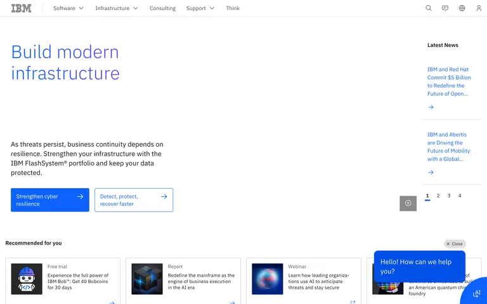487x304 pixels.
Task: Click arrow under IBM and Red Hat news
Action: (431, 107)
